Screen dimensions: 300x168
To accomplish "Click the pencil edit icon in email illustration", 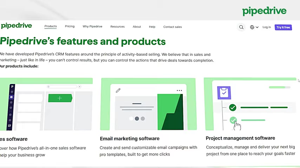I will pyautogui.click(x=118, y=90).
